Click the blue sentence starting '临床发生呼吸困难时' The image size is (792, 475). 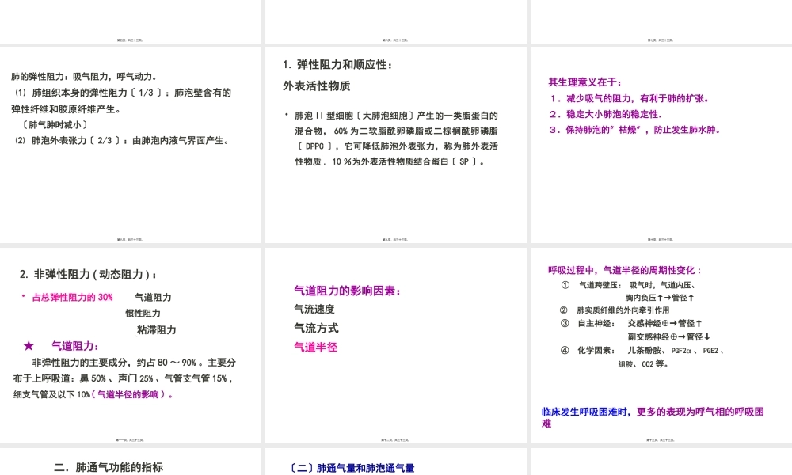click(653, 417)
